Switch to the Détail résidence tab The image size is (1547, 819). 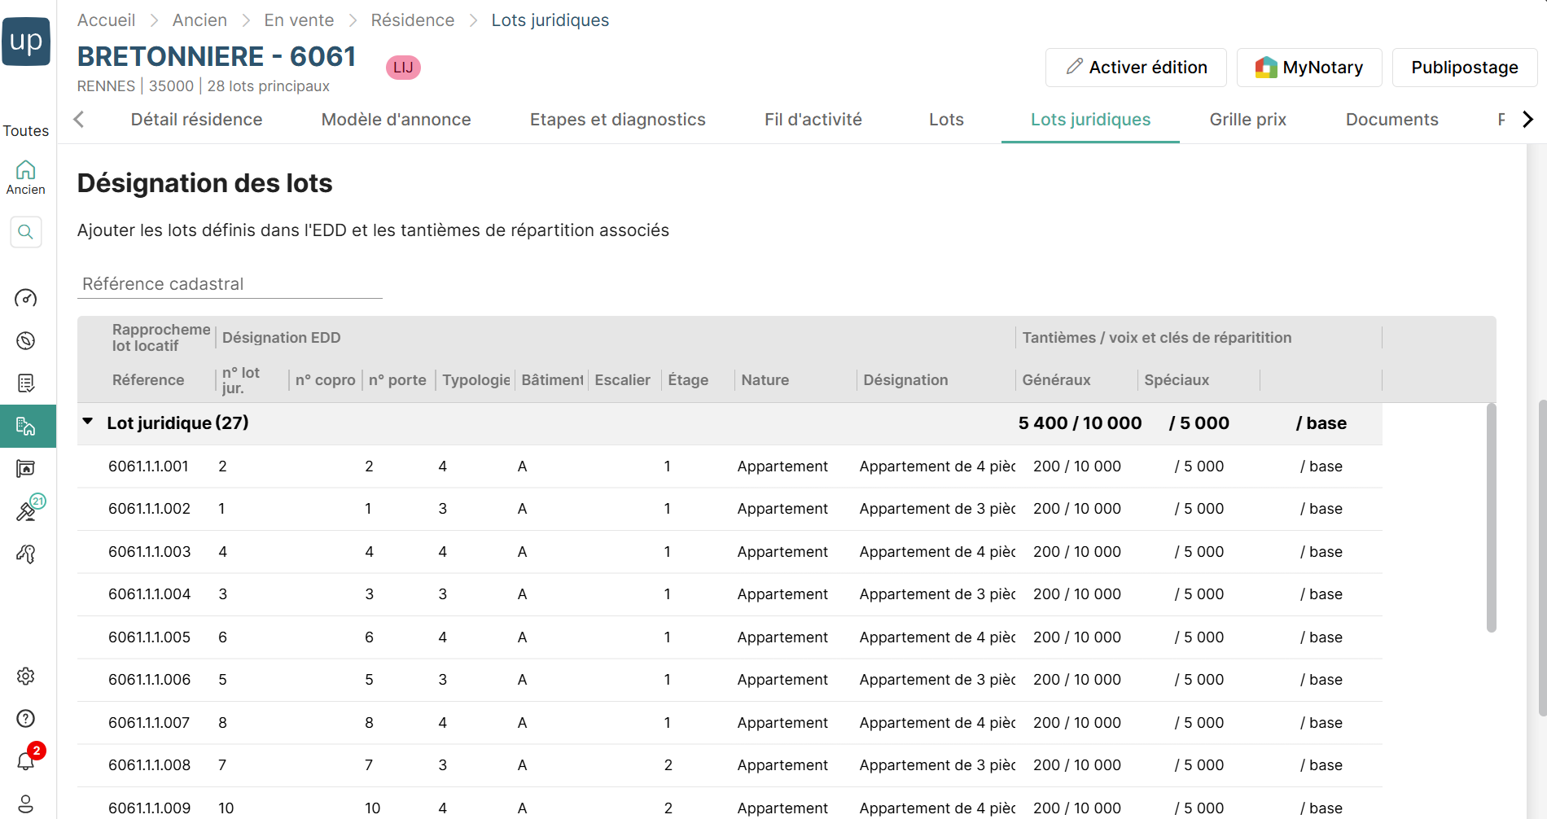pos(196,120)
